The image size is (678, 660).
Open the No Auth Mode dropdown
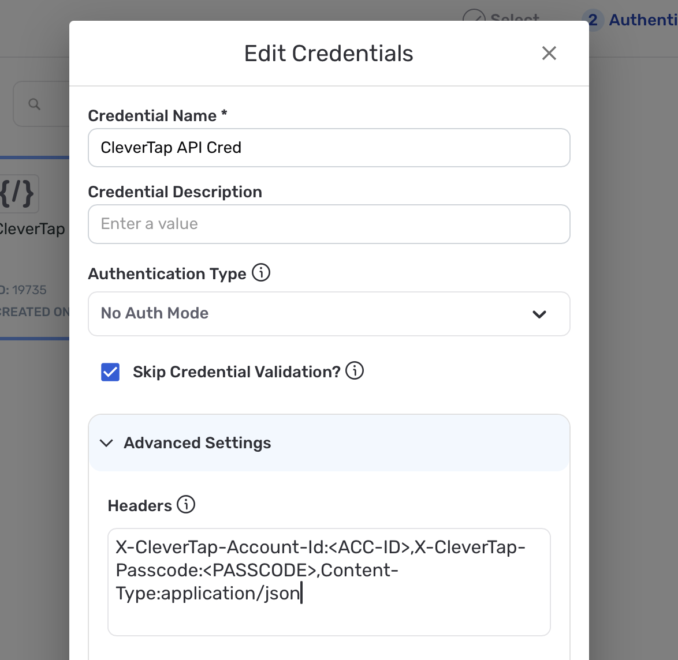(329, 314)
